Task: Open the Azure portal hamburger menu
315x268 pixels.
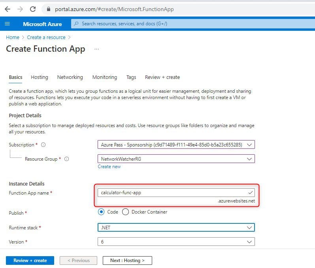Action: pos(7,24)
